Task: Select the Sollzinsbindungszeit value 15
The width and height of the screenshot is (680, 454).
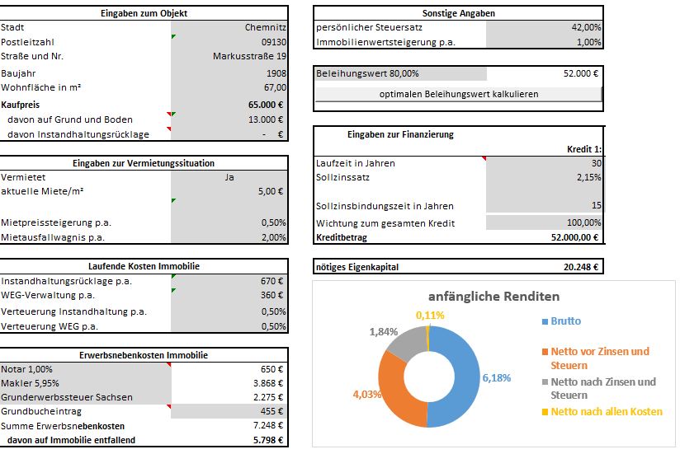Action: [x=544, y=206]
